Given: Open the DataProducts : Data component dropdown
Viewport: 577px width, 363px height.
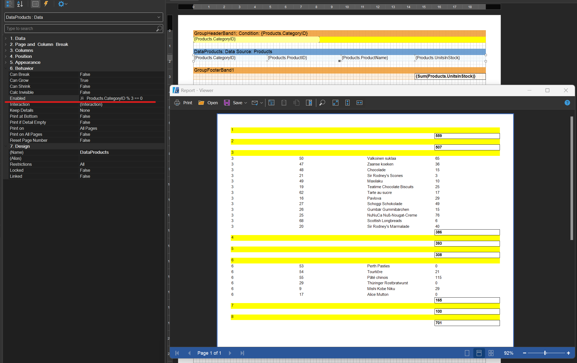Looking at the screenshot, I should click(84, 17).
